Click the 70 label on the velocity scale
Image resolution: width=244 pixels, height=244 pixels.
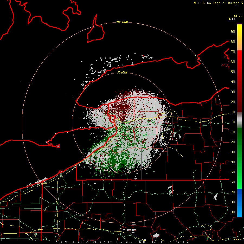click(x=233, y=52)
